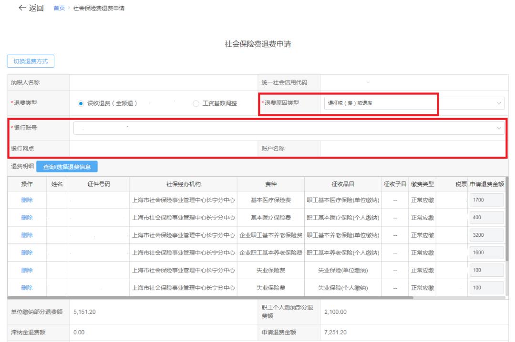The image size is (515, 342).
Task: Delete the 职工基本养老保险(单位缴纳) row
Action: (x=27, y=235)
